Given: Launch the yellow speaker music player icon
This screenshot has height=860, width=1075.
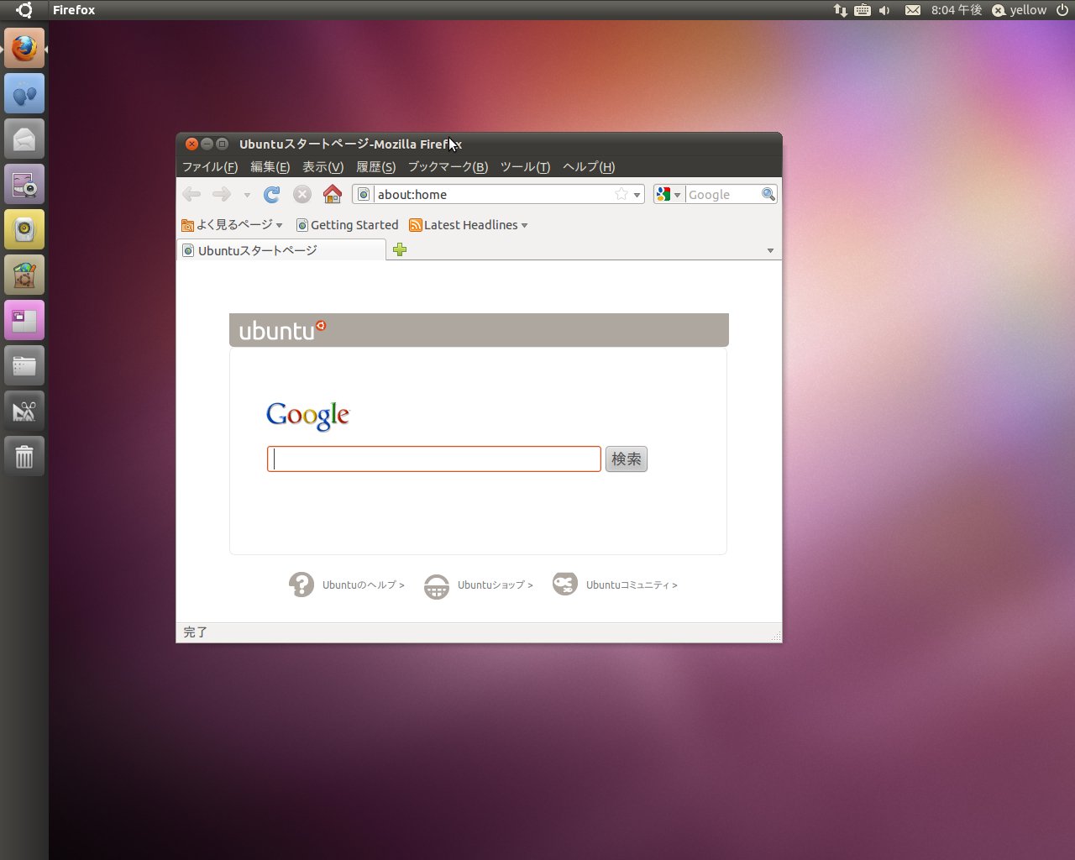Looking at the screenshot, I should click(24, 229).
